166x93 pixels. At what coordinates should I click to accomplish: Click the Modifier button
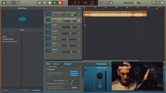(x=74, y=88)
